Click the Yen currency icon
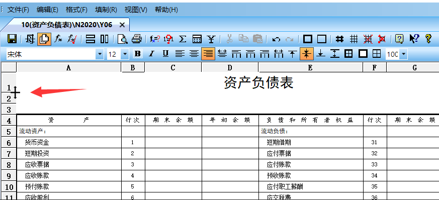Screen dimensions: 439x200 pyautogui.click(x=211, y=39)
